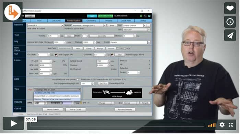Click the ellipsis button beside Tool dropdown
Screen dimensions: 240x134
[148, 26]
